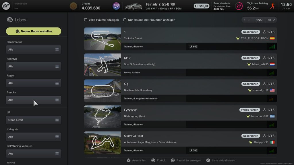Expand the Region filter dropdown
The height and width of the screenshot is (165, 294).
pos(34,83)
